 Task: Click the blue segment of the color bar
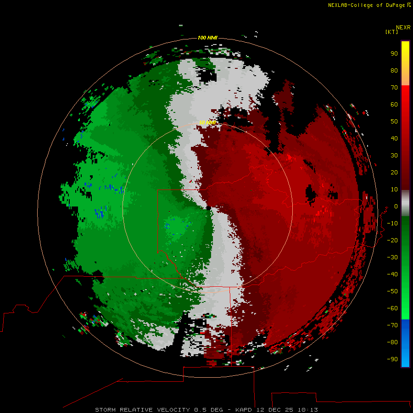click(x=405, y=343)
